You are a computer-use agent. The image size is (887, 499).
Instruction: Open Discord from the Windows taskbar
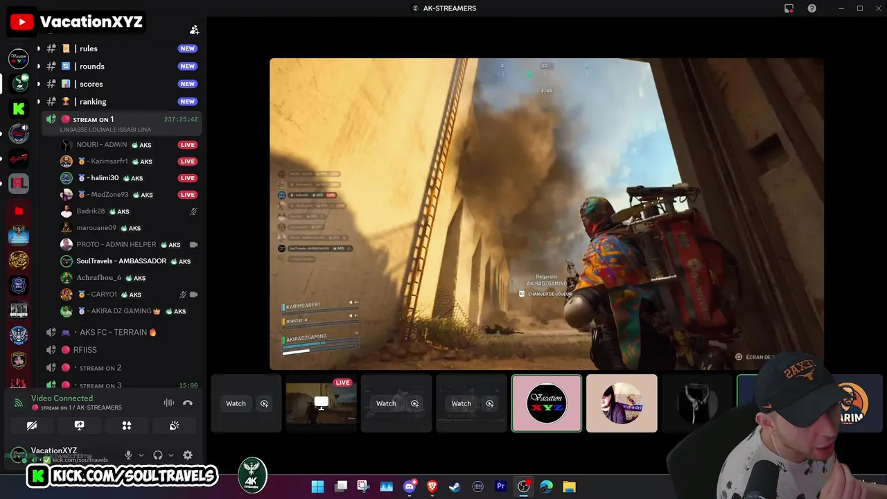click(x=409, y=487)
